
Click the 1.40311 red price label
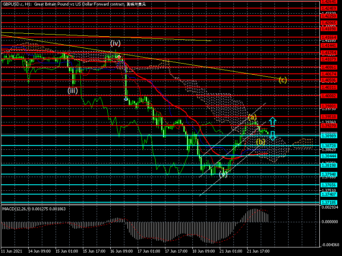[329, 87]
